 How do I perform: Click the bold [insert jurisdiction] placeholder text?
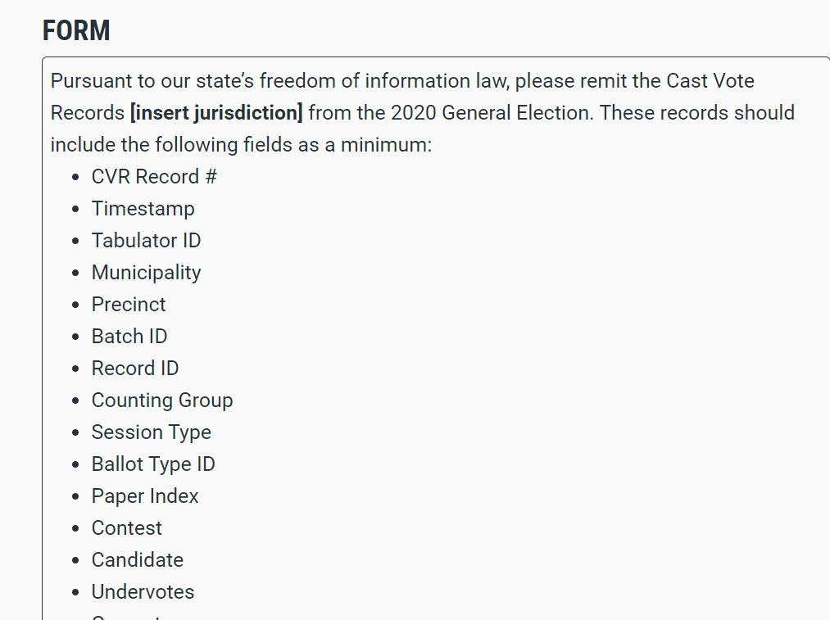click(216, 113)
